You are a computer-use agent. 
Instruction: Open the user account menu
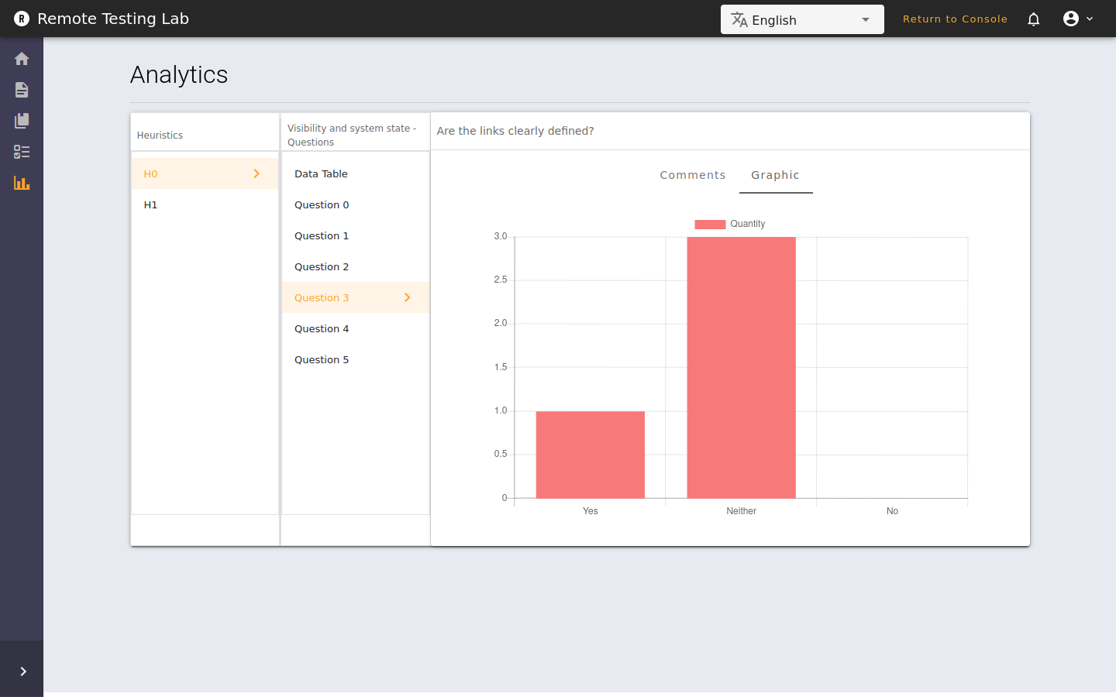[x=1078, y=19]
